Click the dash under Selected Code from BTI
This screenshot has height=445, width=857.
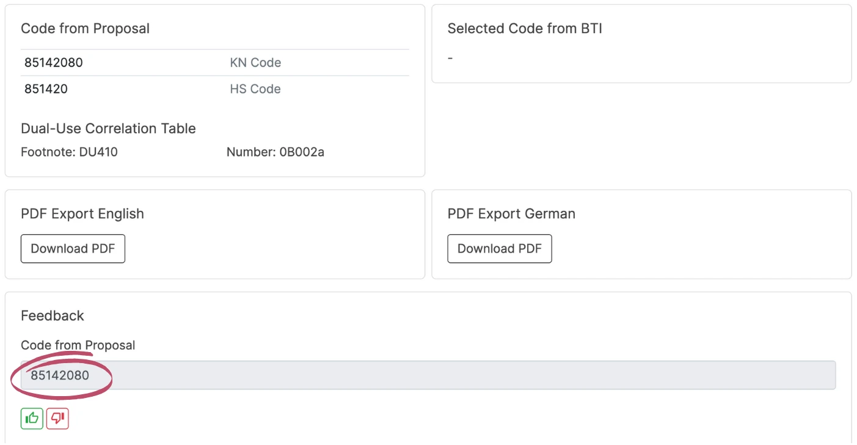450,58
